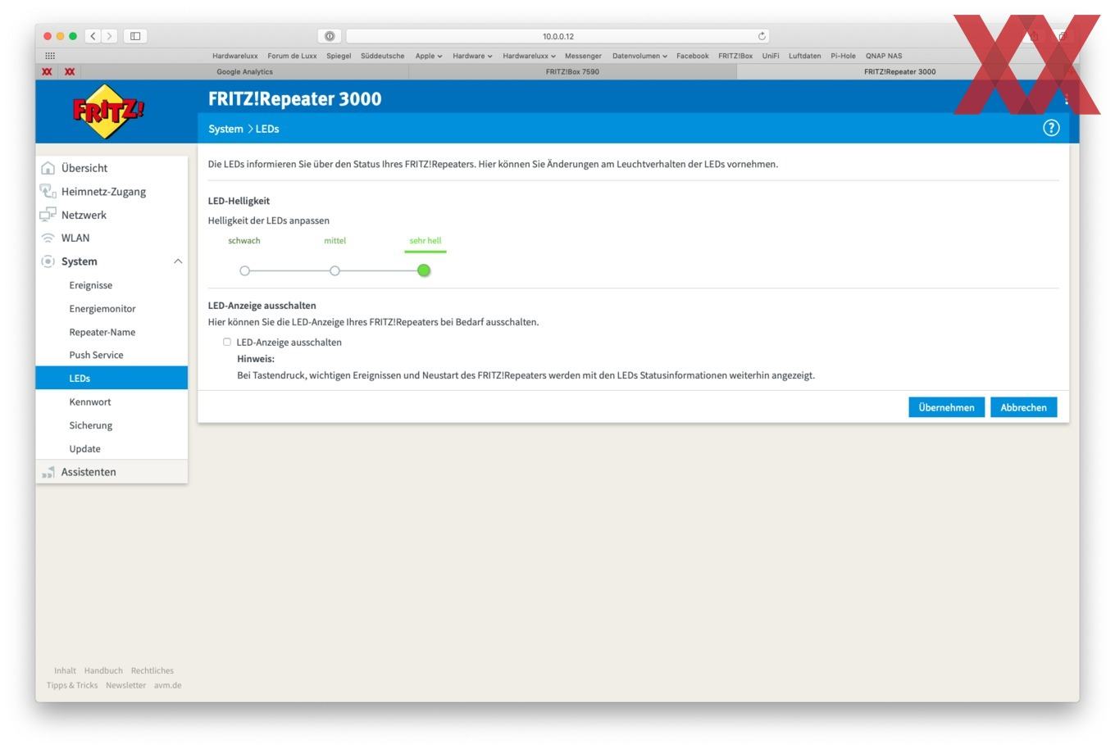Viewport: 1115px width, 749px height.
Task: Open the Hardware bookmarks dropdown
Action: pos(472,56)
